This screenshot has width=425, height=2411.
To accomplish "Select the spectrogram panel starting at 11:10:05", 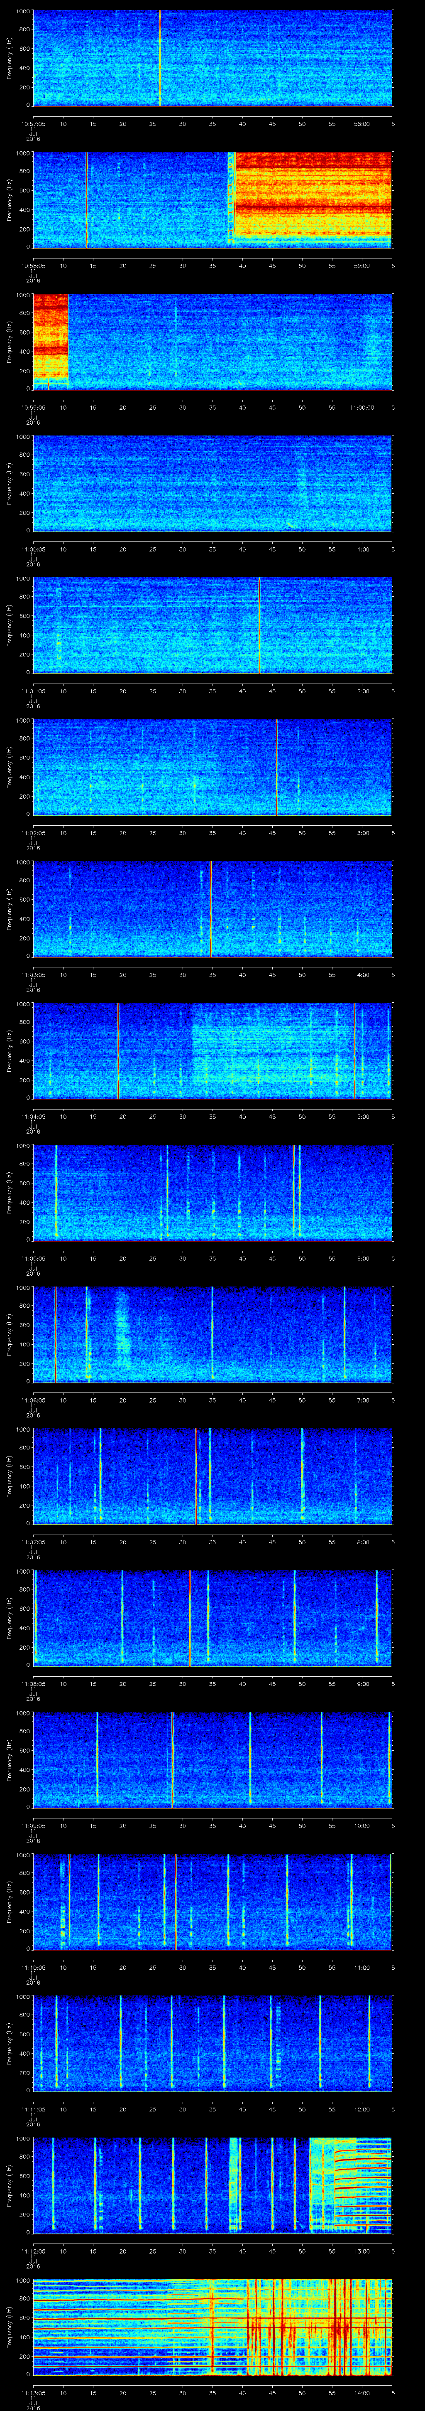I will (x=212, y=1902).
